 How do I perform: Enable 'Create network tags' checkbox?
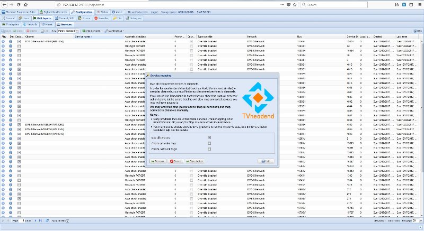point(209,149)
